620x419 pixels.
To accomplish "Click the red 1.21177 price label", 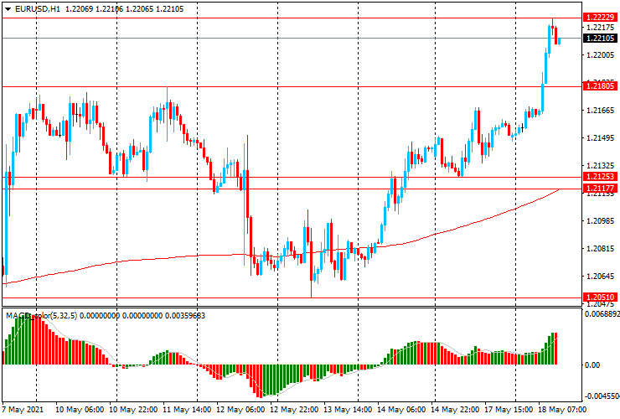I will pyautogui.click(x=600, y=189).
